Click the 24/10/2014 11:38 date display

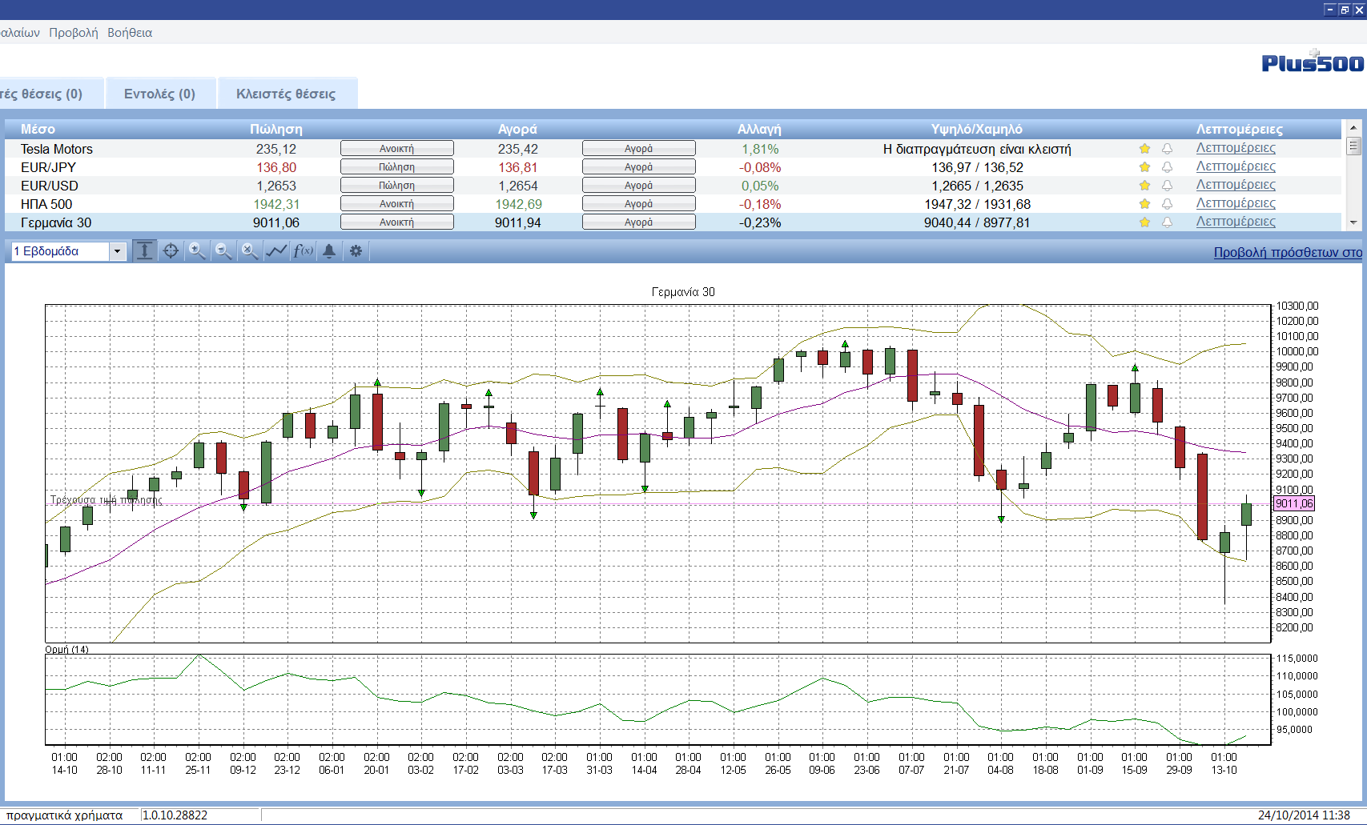tap(1304, 815)
